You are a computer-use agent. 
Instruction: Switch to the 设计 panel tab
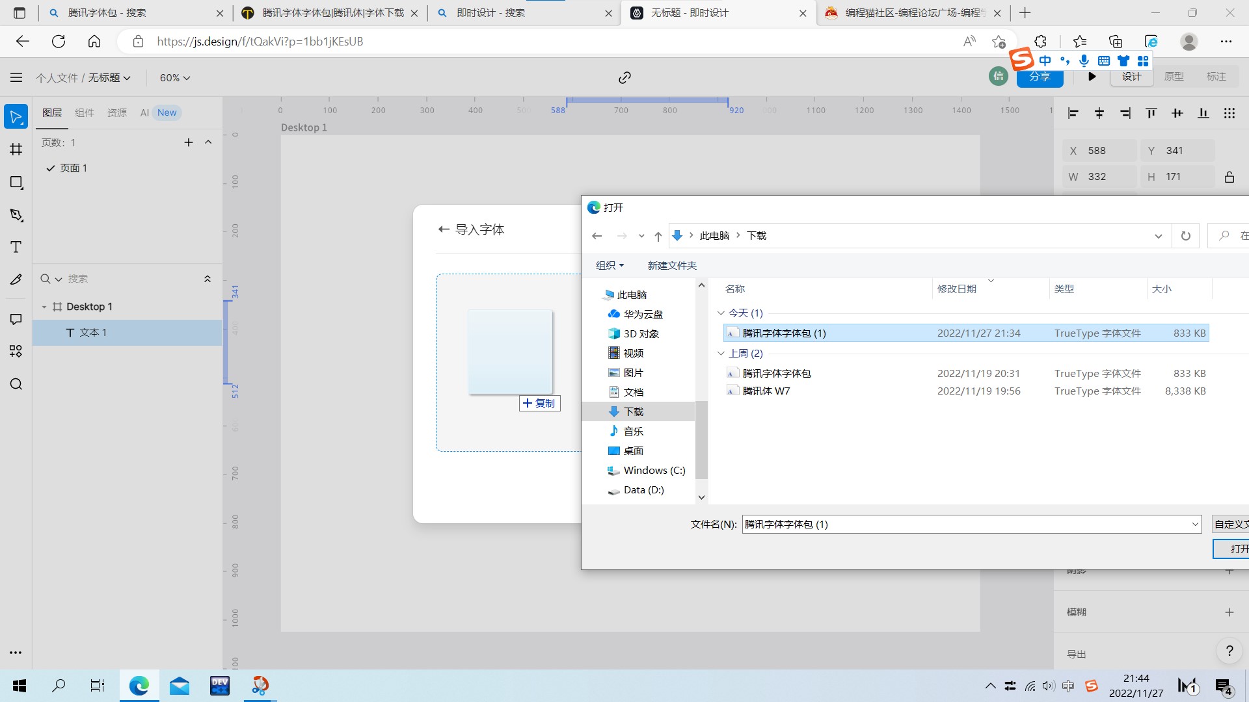1131,77
